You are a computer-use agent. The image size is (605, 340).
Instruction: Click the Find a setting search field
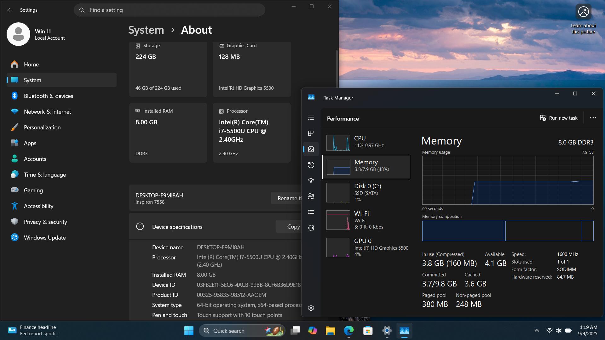pos(170,10)
